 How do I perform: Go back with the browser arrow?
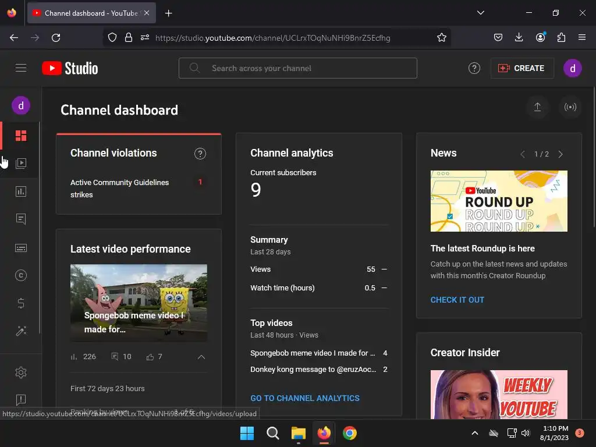(x=14, y=38)
